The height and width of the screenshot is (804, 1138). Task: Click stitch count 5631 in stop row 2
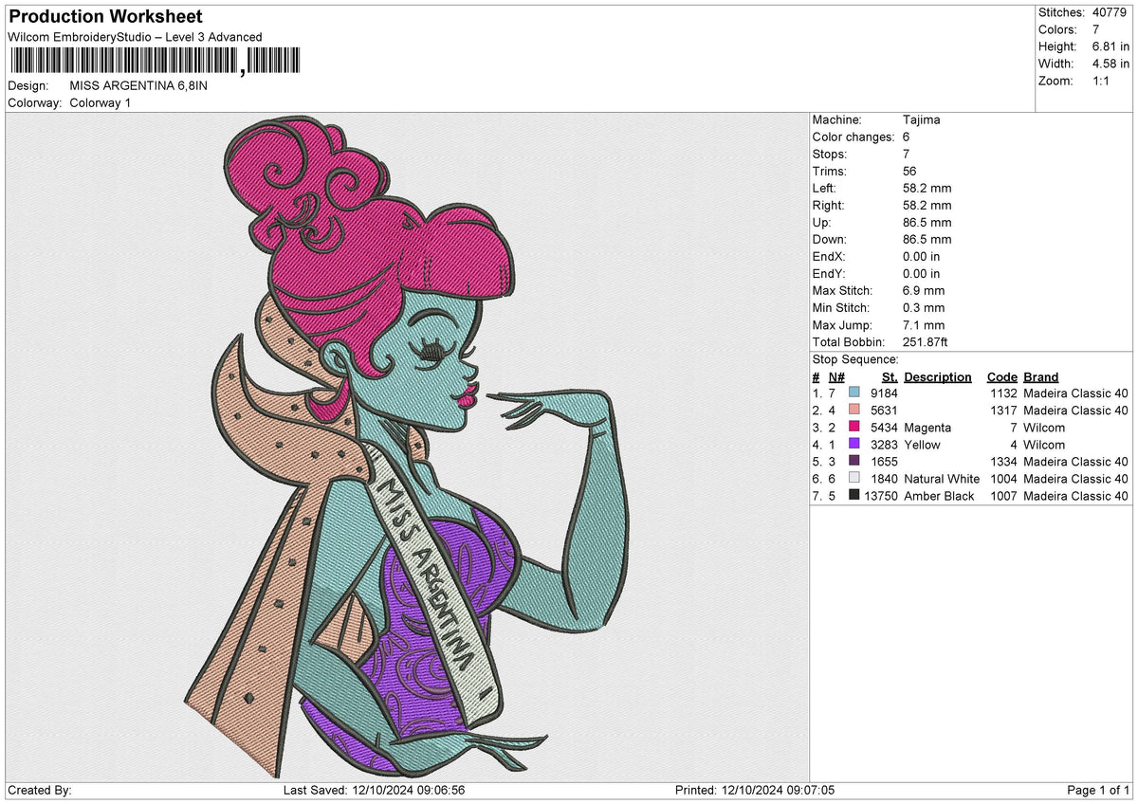tap(884, 411)
